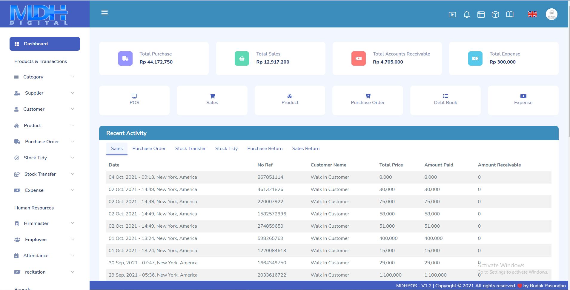Viewport: 570px width, 290px height.
Task: Open the user profile avatar
Action: click(x=551, y=14)
